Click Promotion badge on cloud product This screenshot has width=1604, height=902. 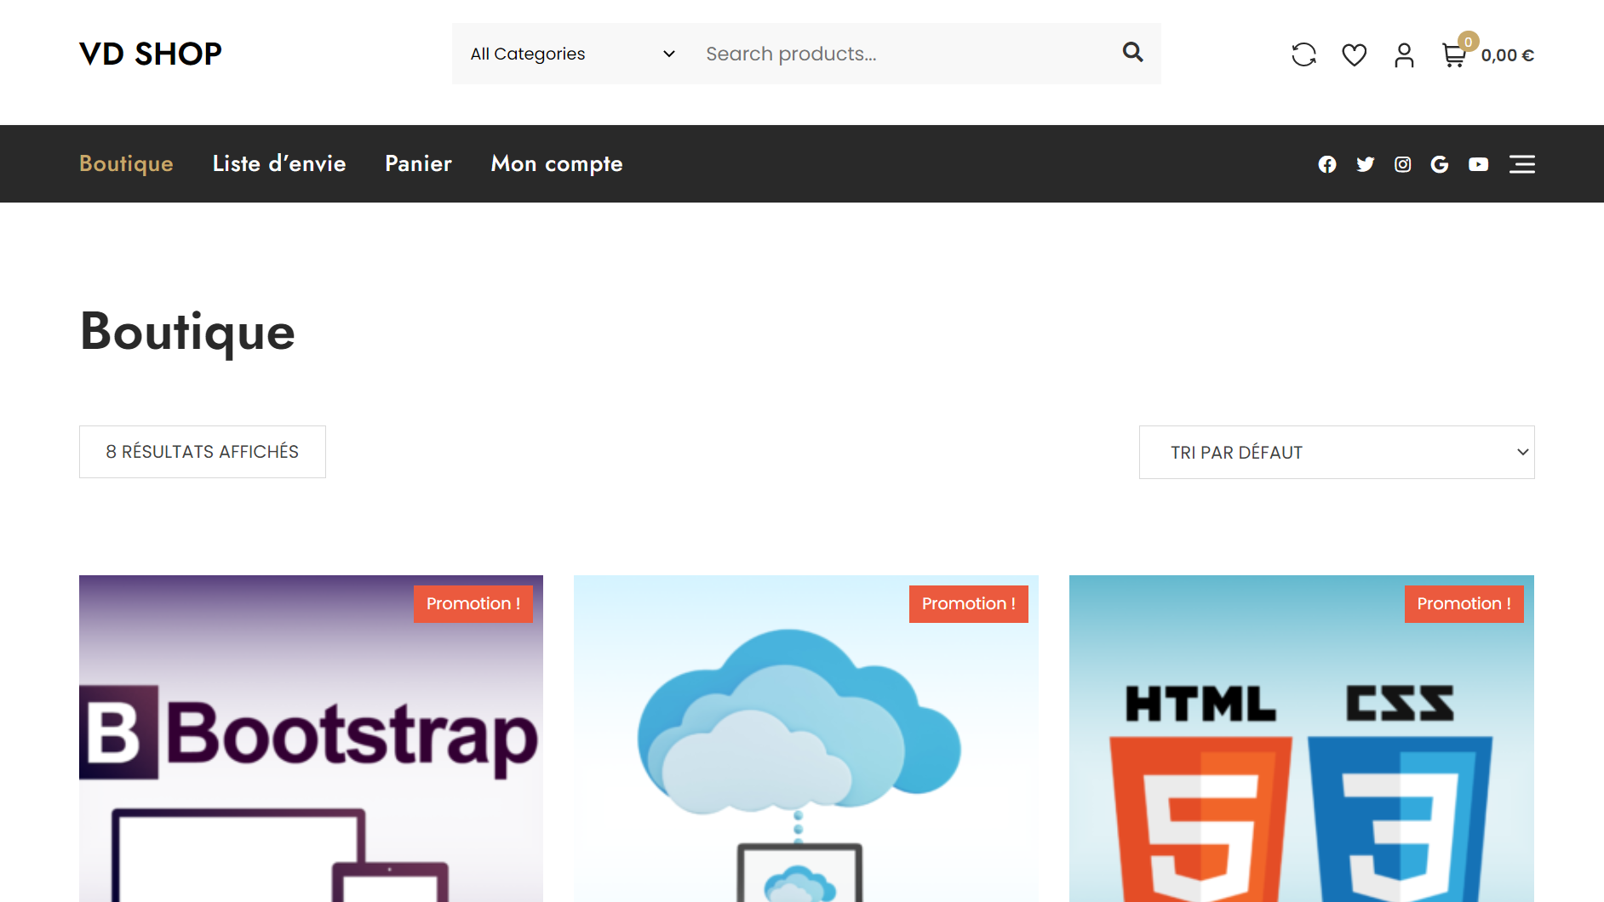click(969, 604)
